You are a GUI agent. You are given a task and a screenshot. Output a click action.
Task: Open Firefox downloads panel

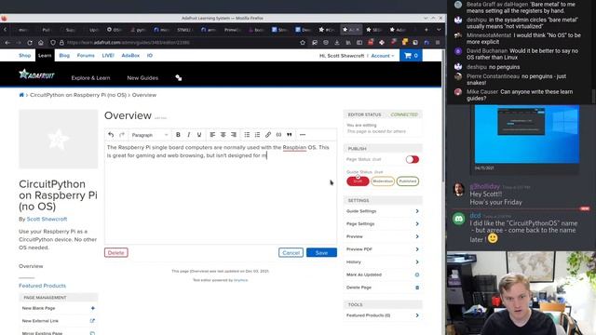tap(337, 43)
